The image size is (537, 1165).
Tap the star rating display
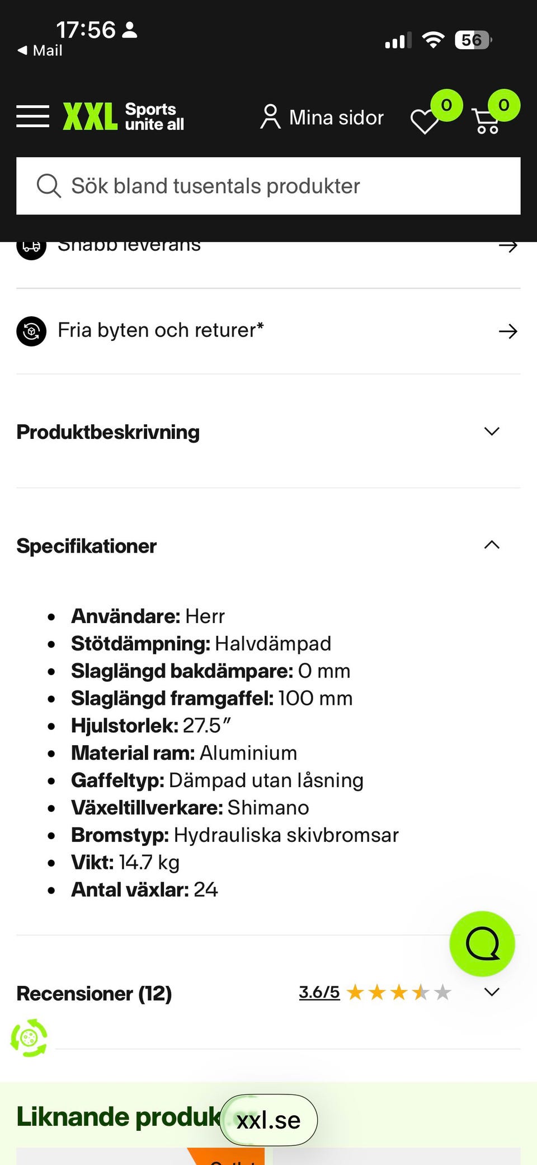(x=398, y=993)
